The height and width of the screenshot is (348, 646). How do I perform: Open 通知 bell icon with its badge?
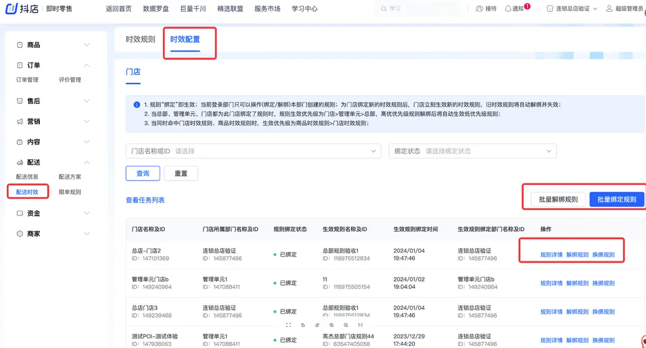tap(508, 9)
